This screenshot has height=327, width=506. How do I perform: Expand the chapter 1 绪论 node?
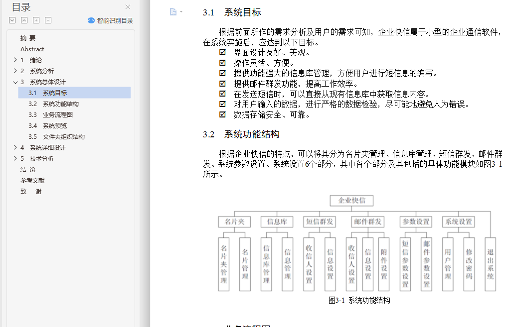point(15,60)
